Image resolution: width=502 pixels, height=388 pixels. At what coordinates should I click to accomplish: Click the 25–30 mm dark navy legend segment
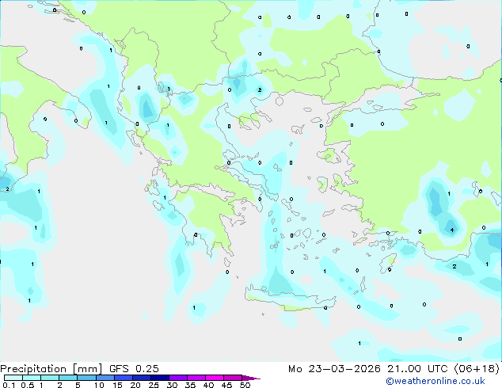point(160,378)
